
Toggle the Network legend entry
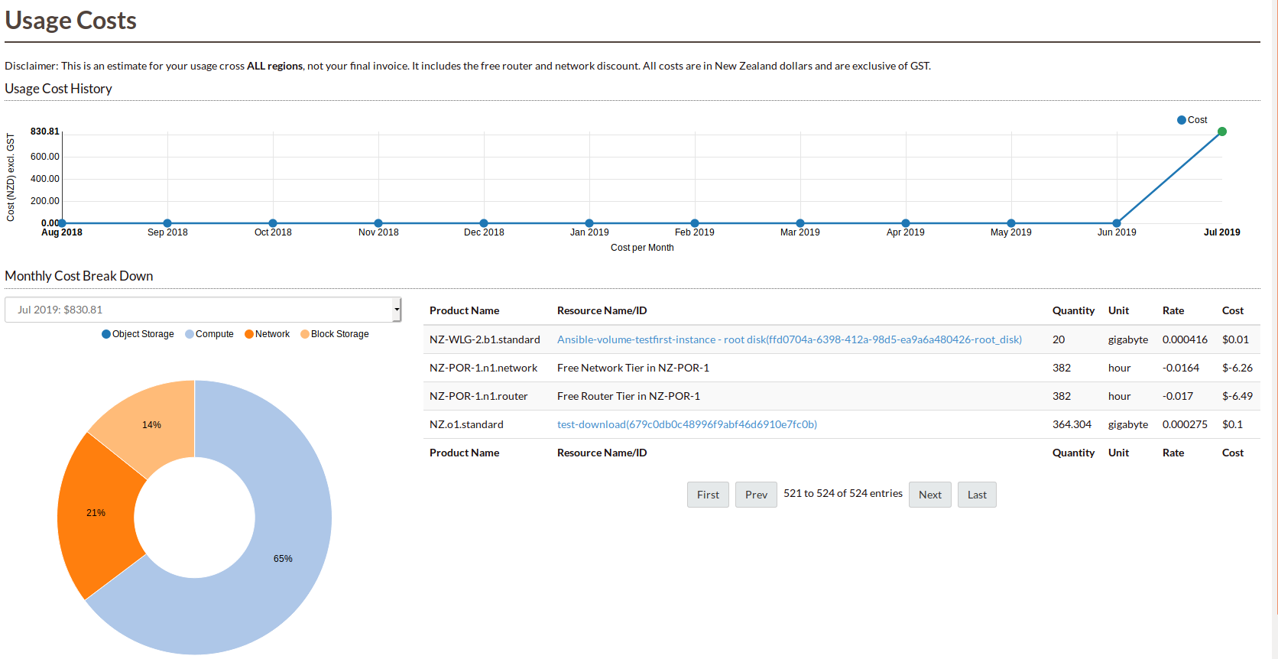(x=267, y=334)
